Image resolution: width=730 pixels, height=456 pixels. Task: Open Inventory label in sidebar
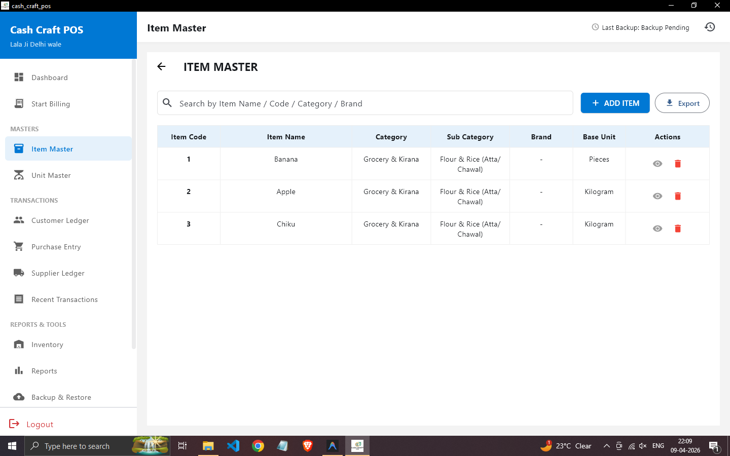(47, 345)
